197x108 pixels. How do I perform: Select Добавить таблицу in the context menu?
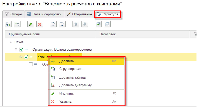(73, 78)
